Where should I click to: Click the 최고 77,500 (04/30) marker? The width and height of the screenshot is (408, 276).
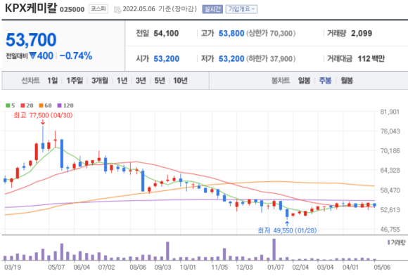(x=43, y=115)
